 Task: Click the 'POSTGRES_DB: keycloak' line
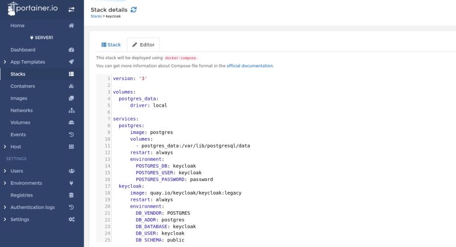166,166
